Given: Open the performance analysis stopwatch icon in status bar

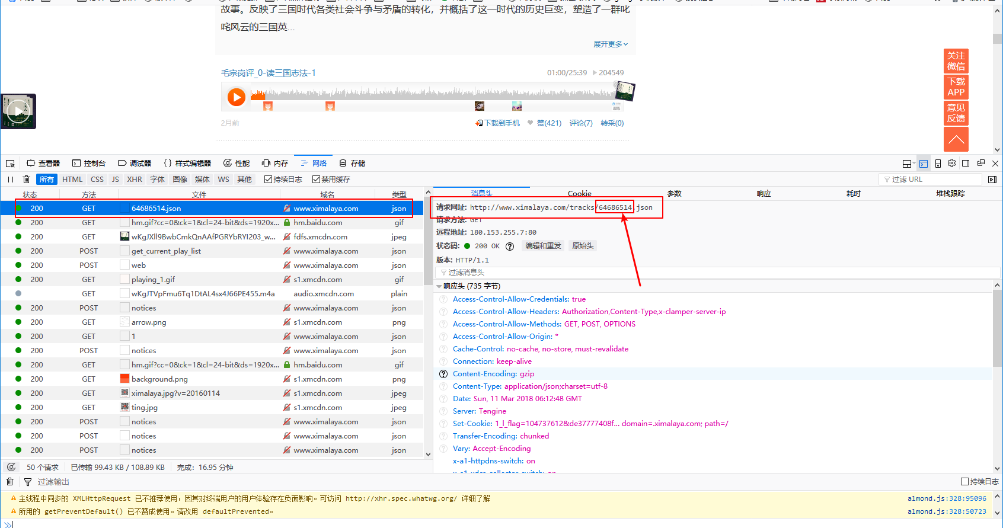Looking at the screenshot, I should [11, 468].
